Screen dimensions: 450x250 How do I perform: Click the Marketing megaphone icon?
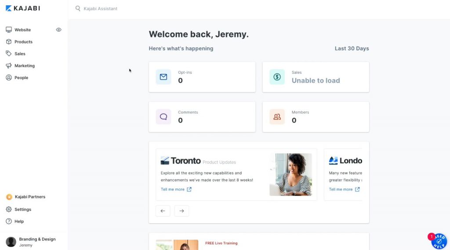point(9,66)
